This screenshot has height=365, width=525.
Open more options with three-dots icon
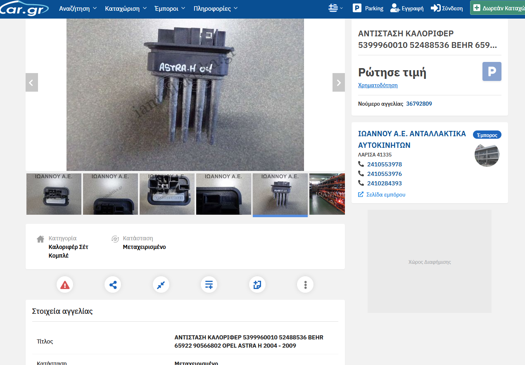305,284
